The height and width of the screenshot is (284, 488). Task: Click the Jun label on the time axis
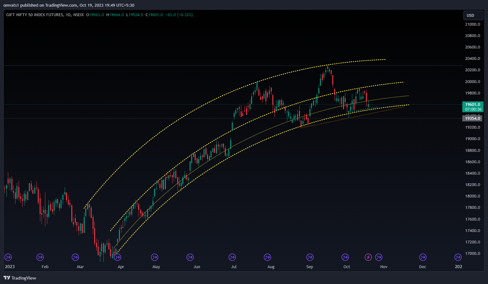pos(197,267)
